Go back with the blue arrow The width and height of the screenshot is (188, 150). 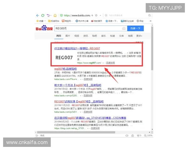coord(38,15)
